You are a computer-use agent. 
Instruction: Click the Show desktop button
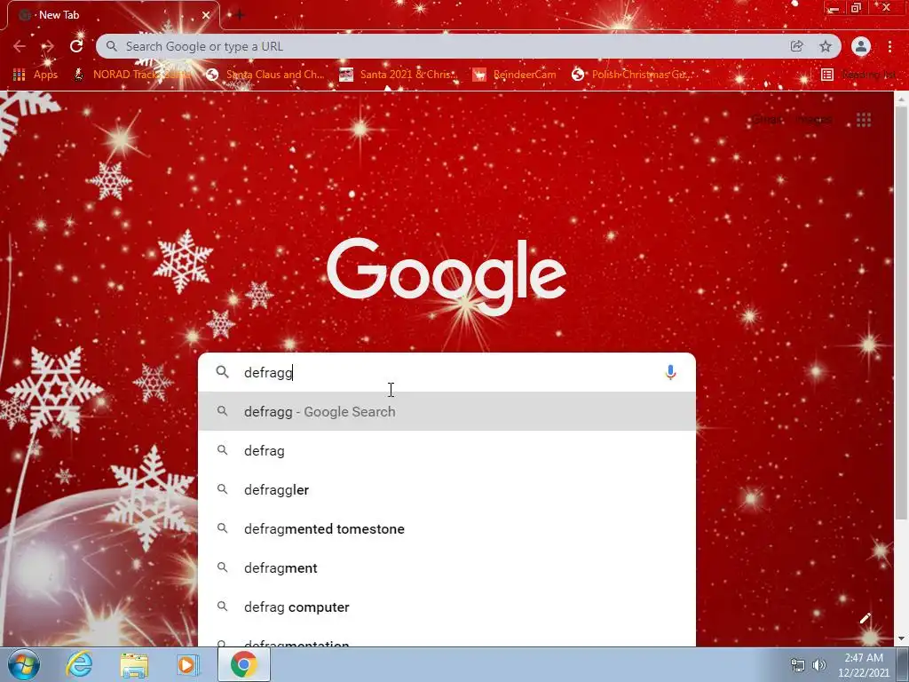[903, 664]
